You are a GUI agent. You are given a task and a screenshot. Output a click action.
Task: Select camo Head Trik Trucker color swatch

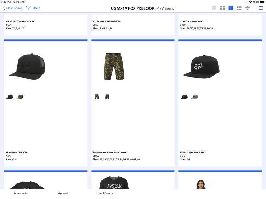click(20, 97)
